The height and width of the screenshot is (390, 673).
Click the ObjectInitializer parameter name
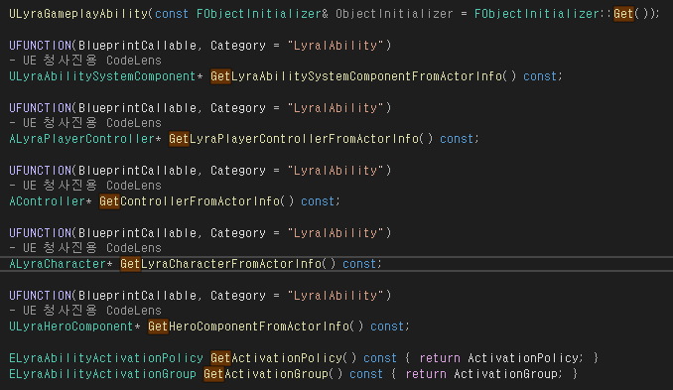click(394, 14)
